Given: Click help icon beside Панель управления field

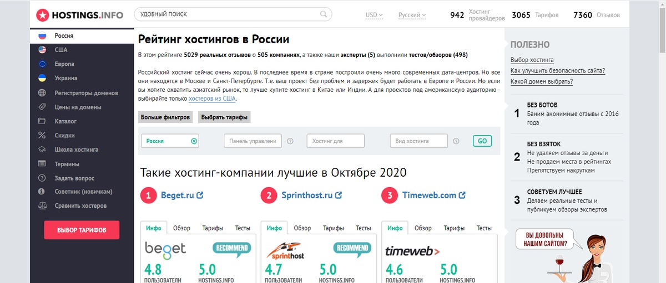Looking at the screenshot, I should [x=290, y=141].
